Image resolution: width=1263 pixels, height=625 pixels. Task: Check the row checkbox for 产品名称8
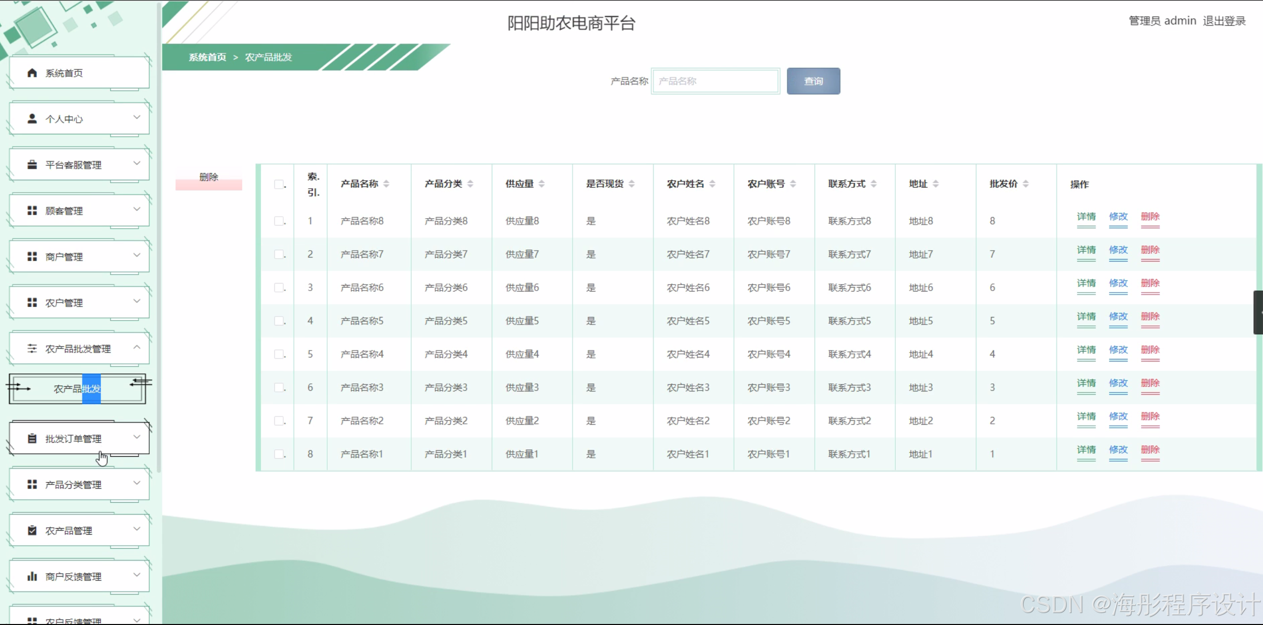pos(279,221)
